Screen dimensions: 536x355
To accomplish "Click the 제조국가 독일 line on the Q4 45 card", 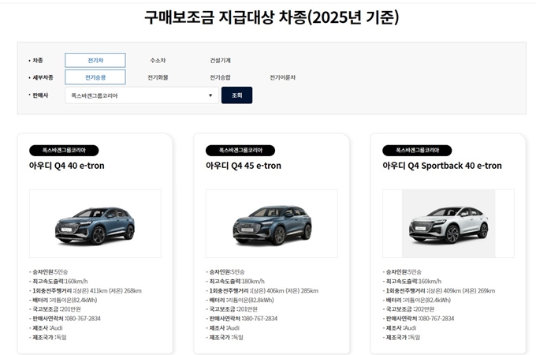I will coord(225,337).
